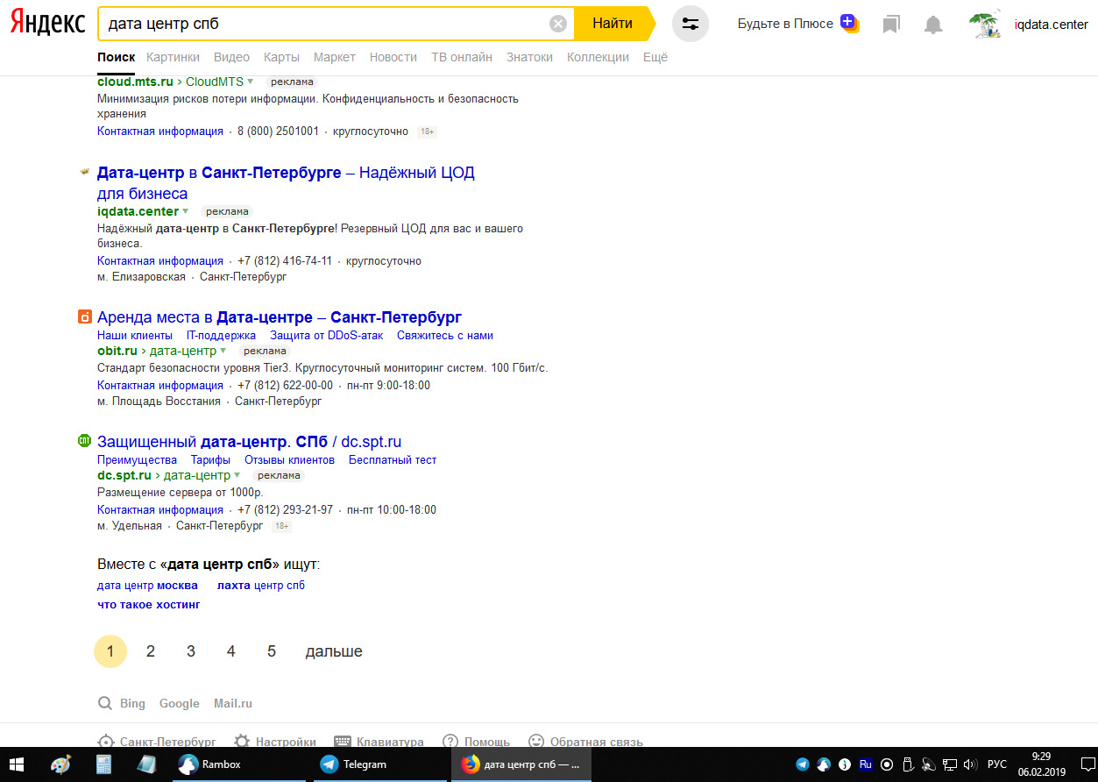Click что такое хостинг related search
This screenshot has width=1098, height=782.
pyautogui.click(x=149, y=604)
